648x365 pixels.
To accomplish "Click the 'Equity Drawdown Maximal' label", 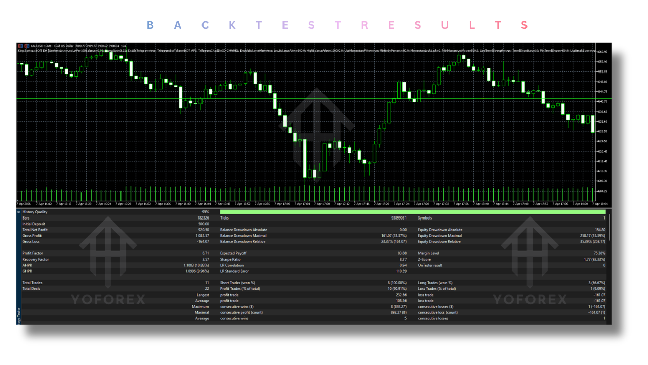I will coord(439,236).
